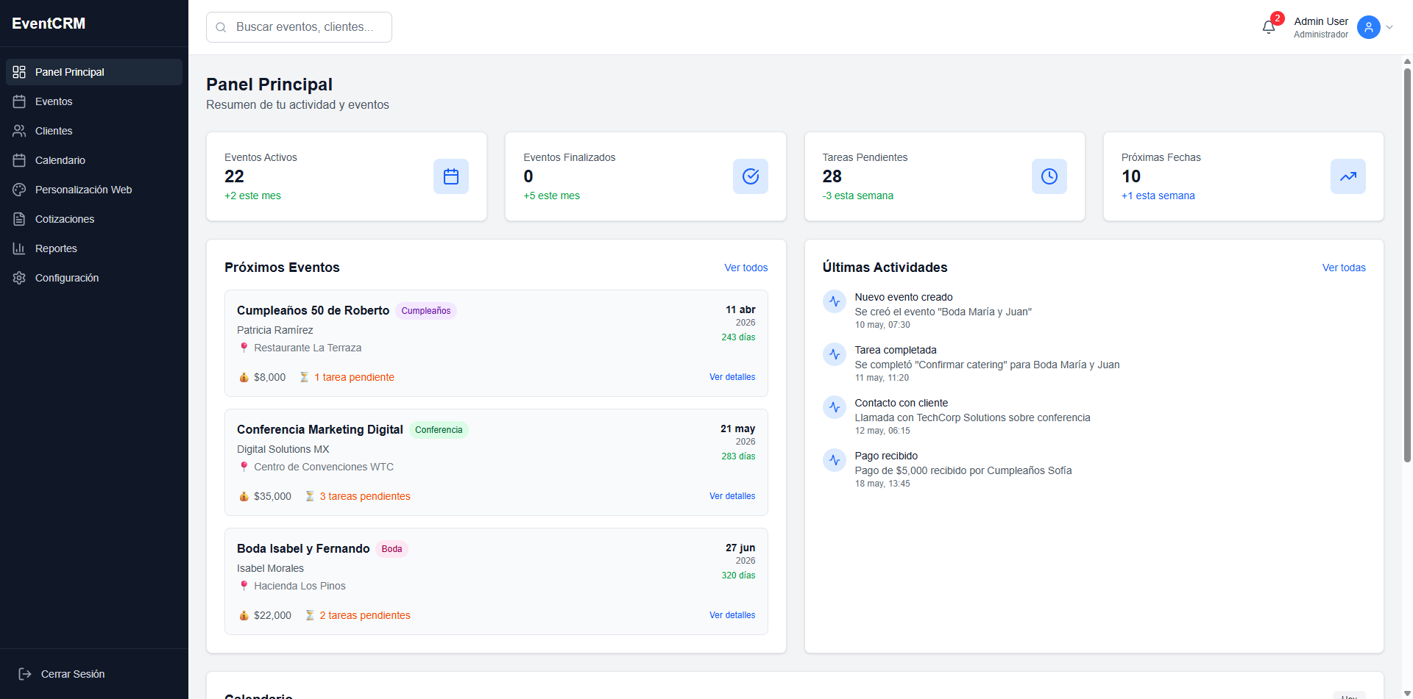Click Cerrar Sesión to log out
This screenshot has height=699, width=1413.
(x=72, y=674)
